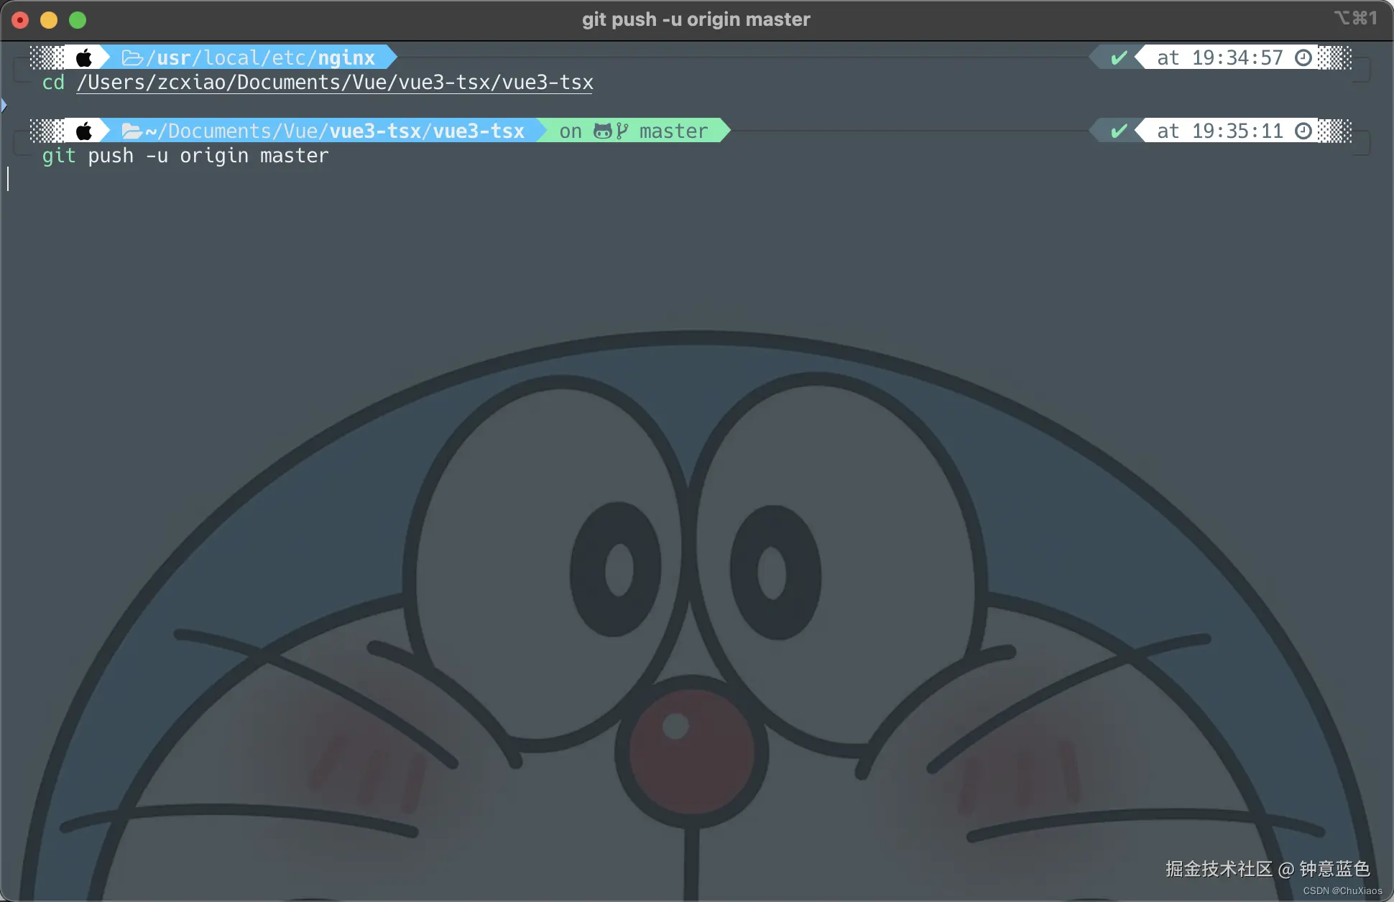Click the underlined /Users/zcxiao/Documents path
The width and height of the screenshot is (1394, 902).
[x=335, y=83]
